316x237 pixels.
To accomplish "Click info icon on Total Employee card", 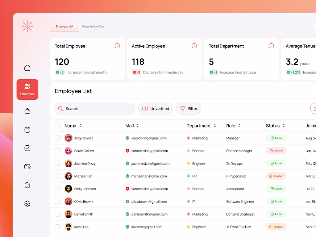I will [x=117, y=46].
